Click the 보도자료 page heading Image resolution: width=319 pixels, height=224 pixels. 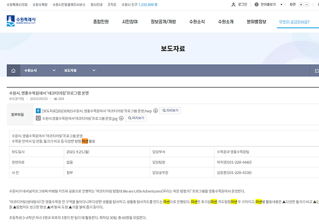[173, 48]
